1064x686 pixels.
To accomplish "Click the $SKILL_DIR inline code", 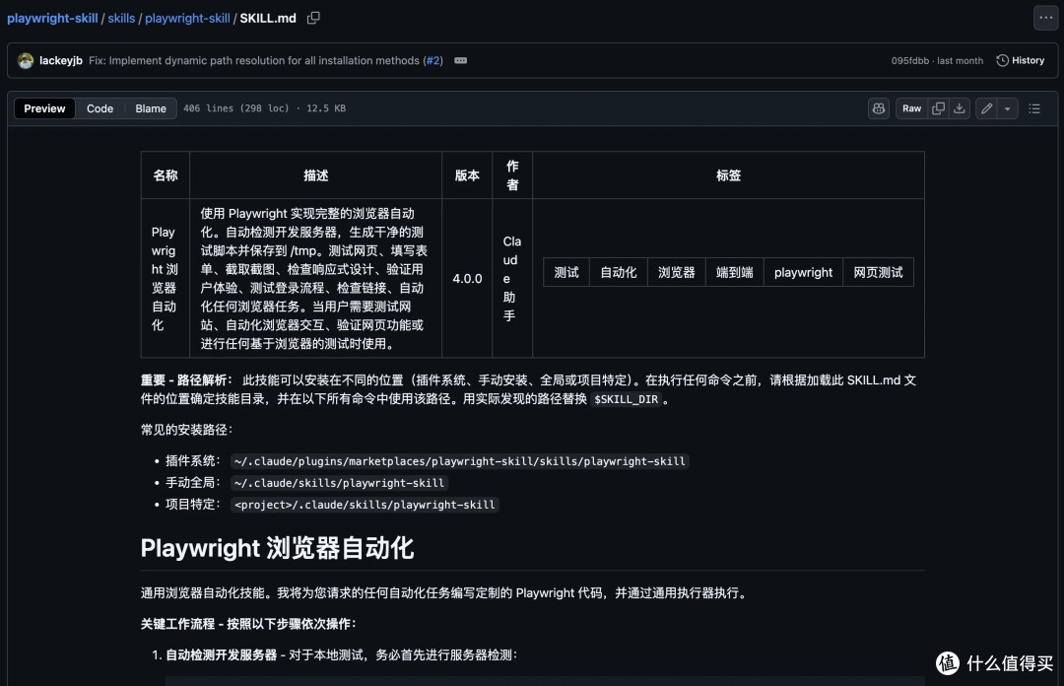I will point(626,399).
